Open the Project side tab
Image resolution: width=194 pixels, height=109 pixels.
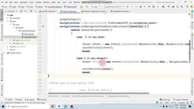[x=2, y=15]
